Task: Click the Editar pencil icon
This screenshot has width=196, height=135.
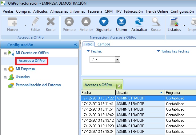Action: pos(35,21)
